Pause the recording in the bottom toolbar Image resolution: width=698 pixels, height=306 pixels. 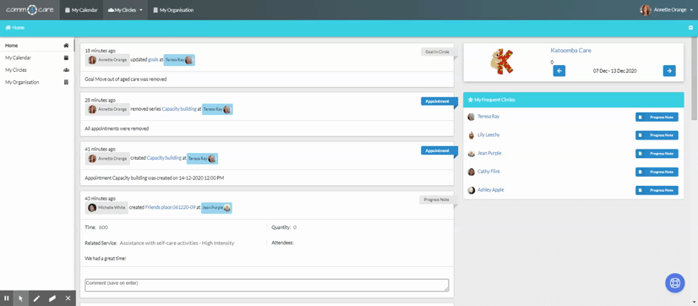pos(6,298)
